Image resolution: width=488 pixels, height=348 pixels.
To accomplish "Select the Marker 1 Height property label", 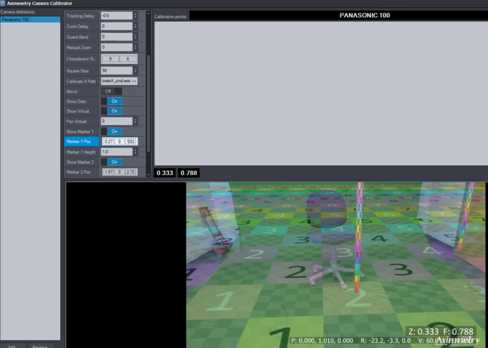I will click(x=81, y=152).
